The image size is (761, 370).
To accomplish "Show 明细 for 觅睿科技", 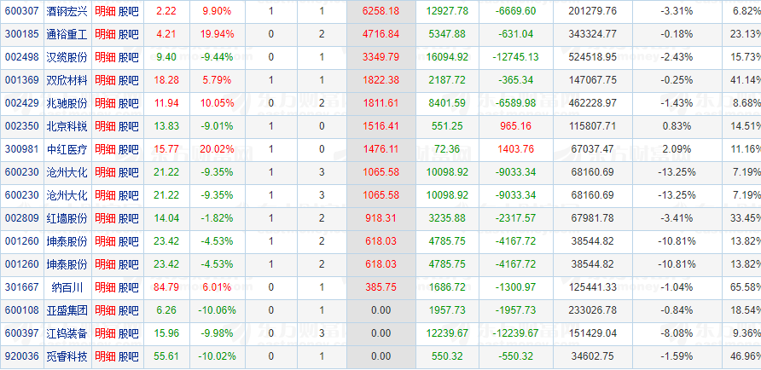I will pos(105,357).
